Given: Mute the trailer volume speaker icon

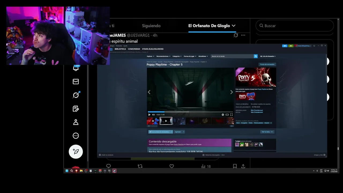Looking at the screenshot, I should point(154,115).
